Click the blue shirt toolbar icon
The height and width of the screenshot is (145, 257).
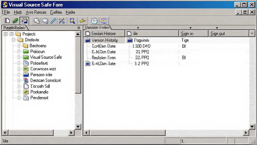click(95, 21)
